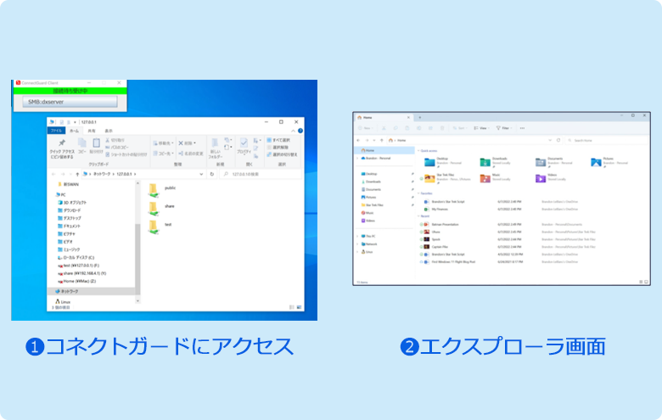Screen dimensions: 662x420
Task: Click the Delete trash icon in the Windows 11 toolbar
Action: [x=442, y=128]
